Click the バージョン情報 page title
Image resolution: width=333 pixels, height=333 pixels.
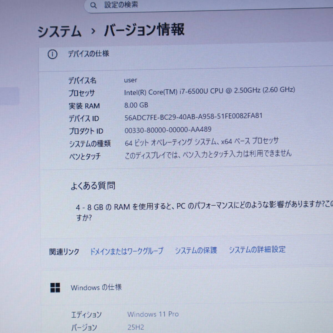coord(144,30)
